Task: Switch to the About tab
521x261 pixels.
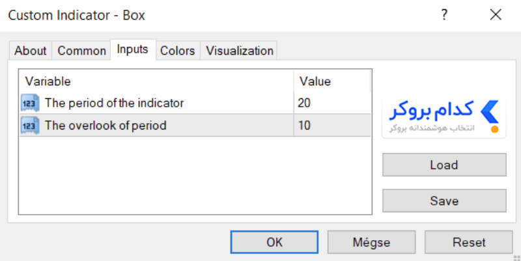Action: tap(30, 51)
